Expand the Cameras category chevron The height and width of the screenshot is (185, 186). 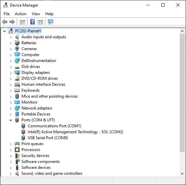(x=11, y=49)
